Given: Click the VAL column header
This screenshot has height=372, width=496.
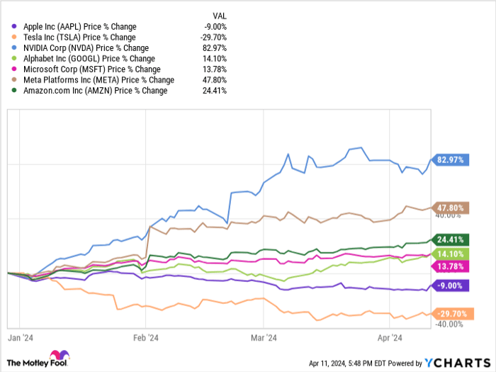Looking at the screenshot, I should (219, 16).
